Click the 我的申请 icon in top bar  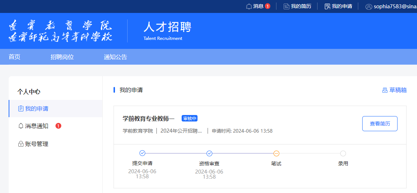[x=327, y=6]
